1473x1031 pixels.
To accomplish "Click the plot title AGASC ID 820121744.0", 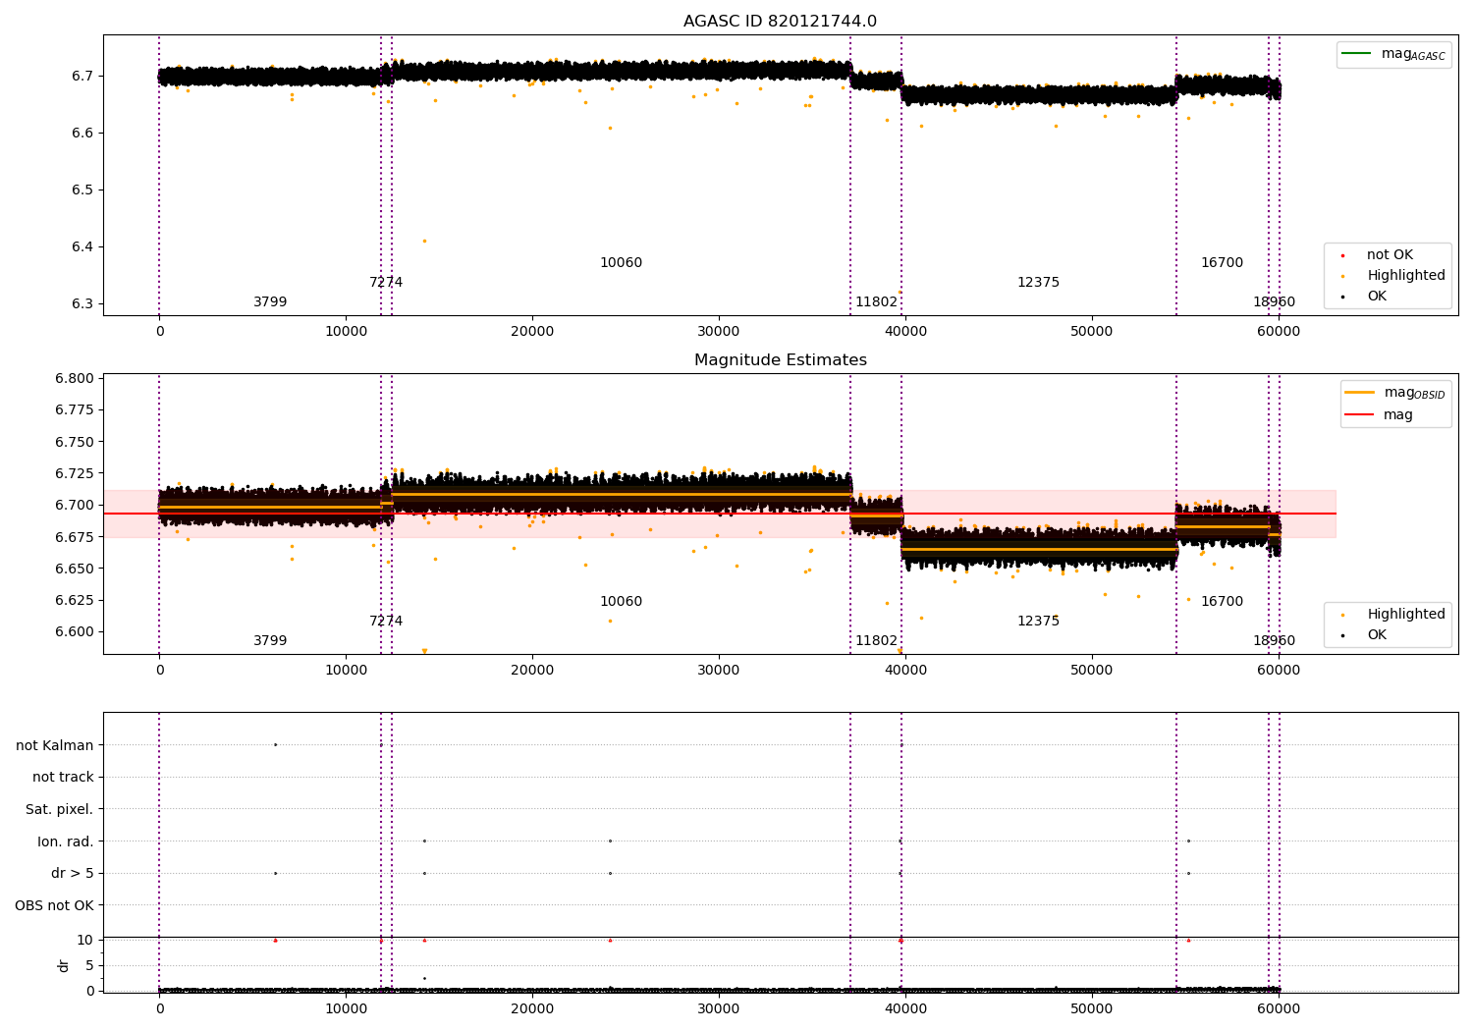I will click(x=780, y=22).
